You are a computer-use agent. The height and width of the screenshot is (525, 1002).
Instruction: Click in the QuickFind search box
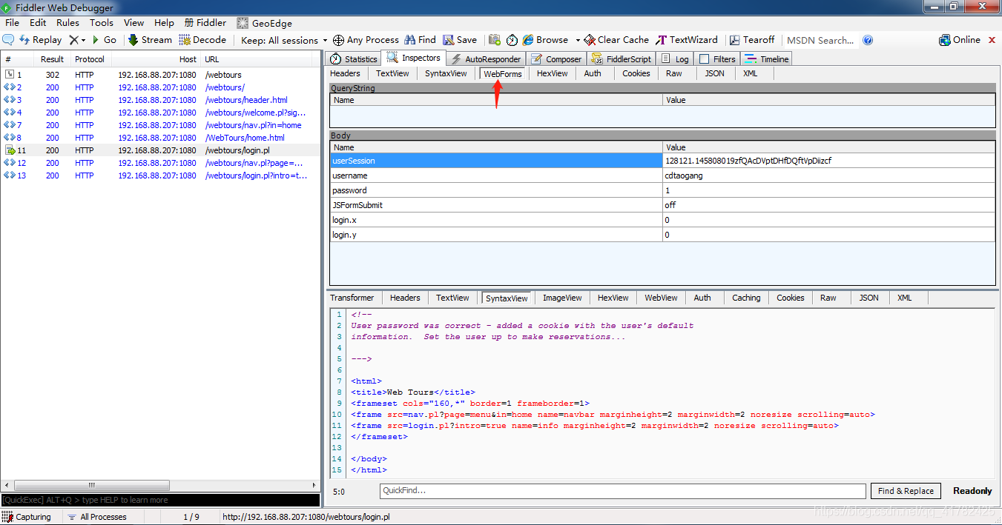point(622,491)
